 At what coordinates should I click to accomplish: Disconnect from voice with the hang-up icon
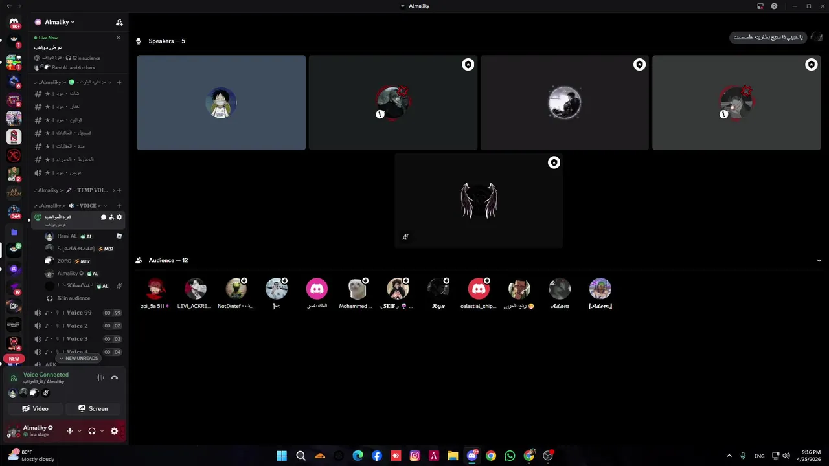(x=114, y=378)
